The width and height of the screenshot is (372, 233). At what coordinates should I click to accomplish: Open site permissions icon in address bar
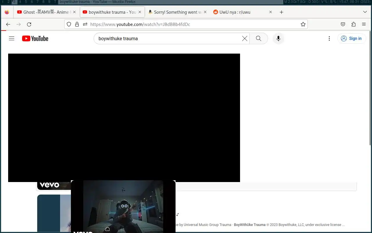click(x=85, y=24)
